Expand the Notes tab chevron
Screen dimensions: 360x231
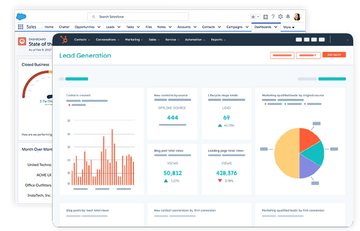[x=170, y=27]
